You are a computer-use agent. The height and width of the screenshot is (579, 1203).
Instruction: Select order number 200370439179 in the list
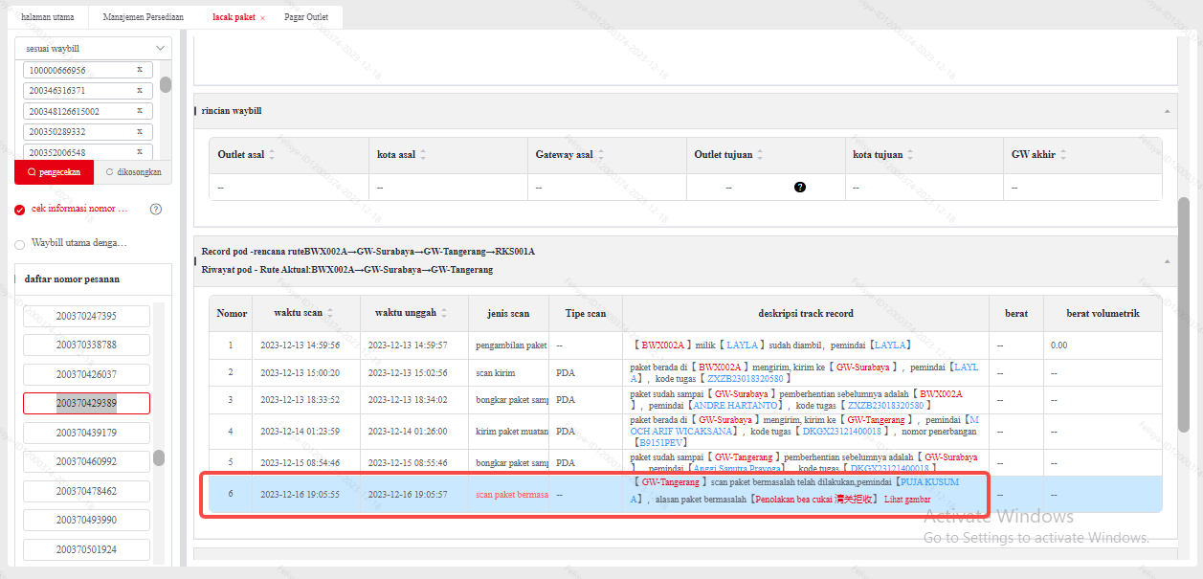point(86,433)
